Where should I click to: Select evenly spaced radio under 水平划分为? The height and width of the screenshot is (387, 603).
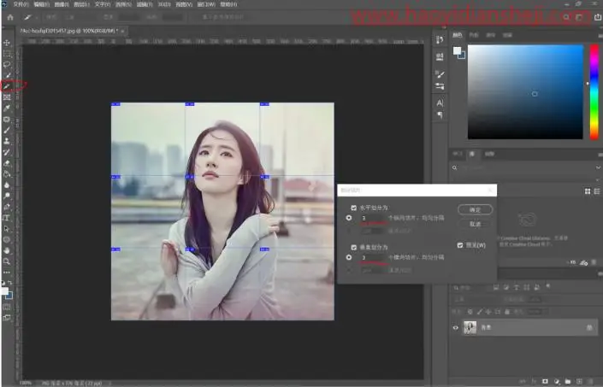click(349, 218)
